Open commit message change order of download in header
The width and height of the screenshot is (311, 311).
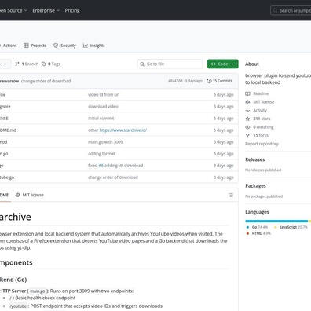click(46, 81)
